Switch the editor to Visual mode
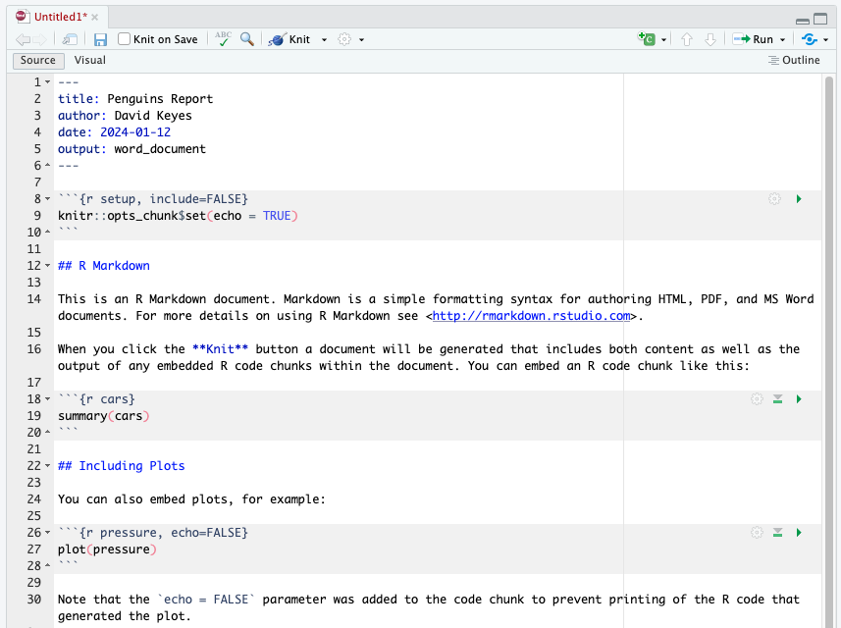 point(89,60)
